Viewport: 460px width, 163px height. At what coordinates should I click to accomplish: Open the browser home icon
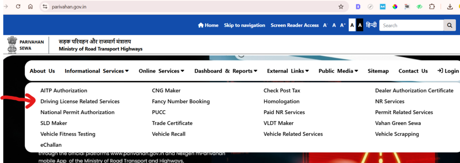point(30,6)
